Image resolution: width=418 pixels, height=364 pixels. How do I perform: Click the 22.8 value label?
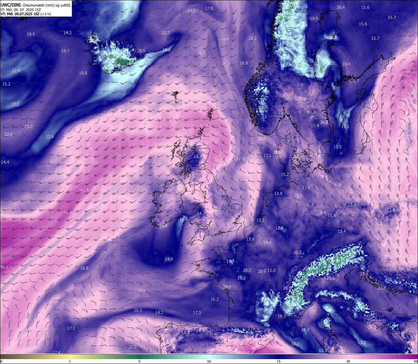pos(8,134)
